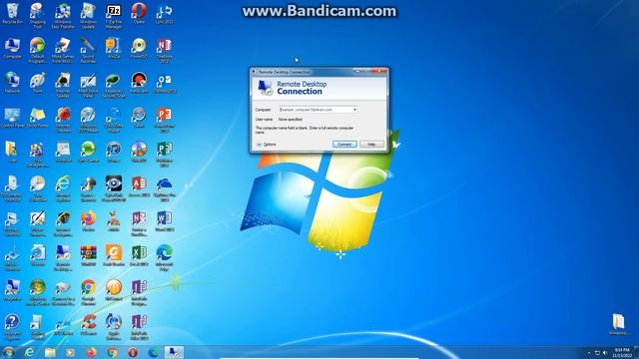Screen dimensions: 639x359
Task: Show hidden system tray icons
Action: (x=589, y=353)
